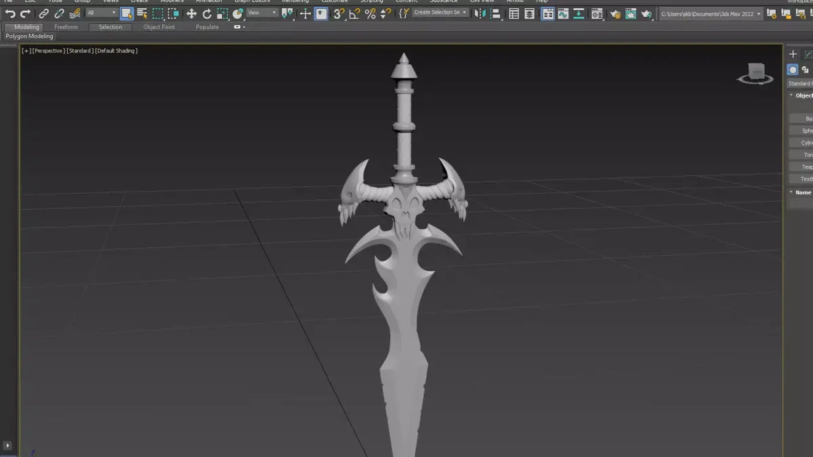Click the Unlink Selection icon

tap(59, 14)
